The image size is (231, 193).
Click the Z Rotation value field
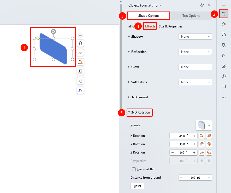coord(183,152)
